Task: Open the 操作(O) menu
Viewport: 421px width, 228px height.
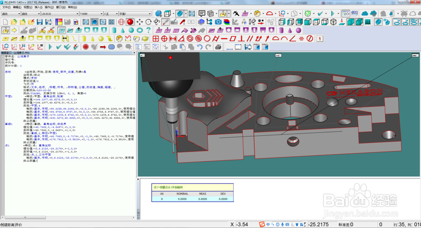Action: (49, 7)
